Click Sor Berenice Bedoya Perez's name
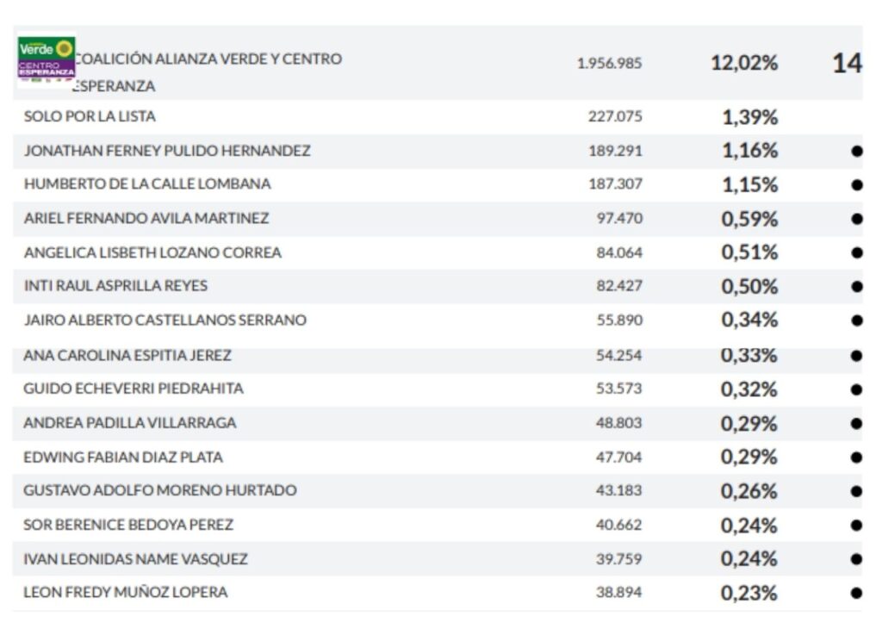This screenshot has width=882, height=641. 128,525
